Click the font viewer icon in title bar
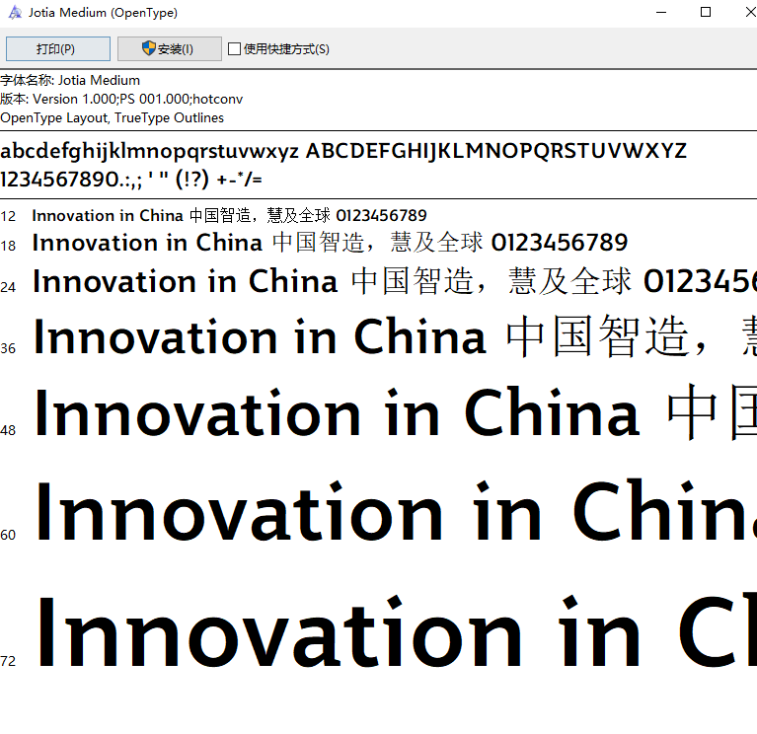Screen dimensions: 757x734 [x=14, y=13]
